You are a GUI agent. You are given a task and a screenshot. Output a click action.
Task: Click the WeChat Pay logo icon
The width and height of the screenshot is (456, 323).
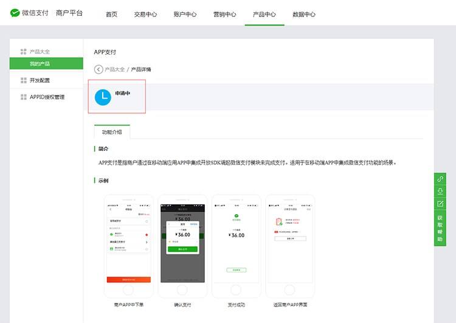point(15,13)
